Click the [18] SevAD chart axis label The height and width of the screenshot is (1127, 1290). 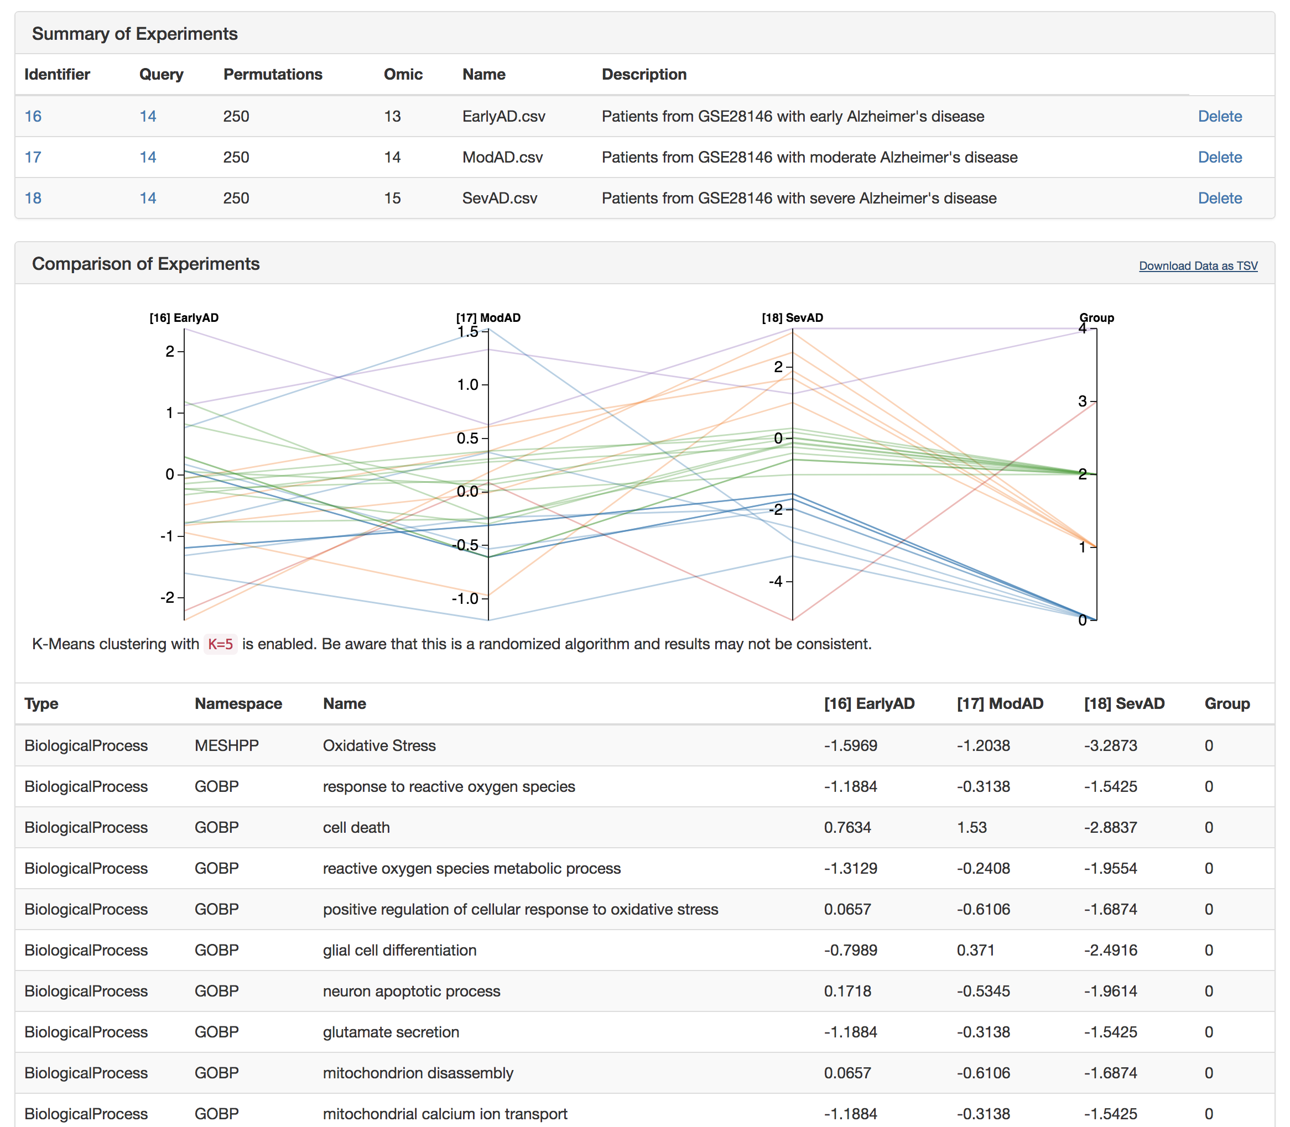[792, 317]
